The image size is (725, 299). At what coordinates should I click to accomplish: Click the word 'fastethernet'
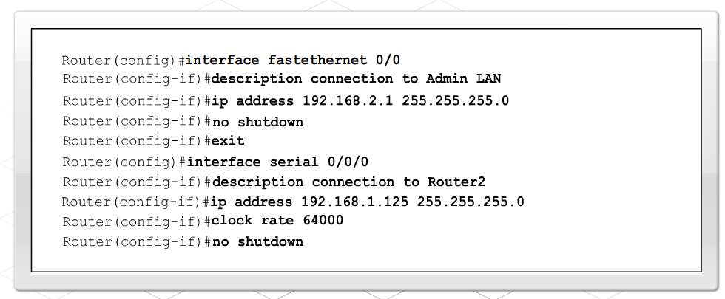click(317, 61)
